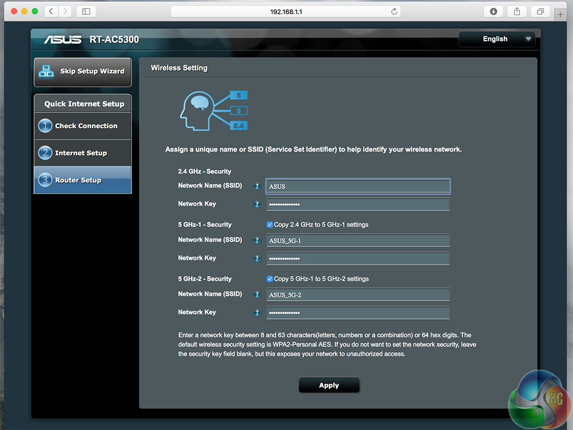Click the address bar showing 192.168.1.1

285,11
